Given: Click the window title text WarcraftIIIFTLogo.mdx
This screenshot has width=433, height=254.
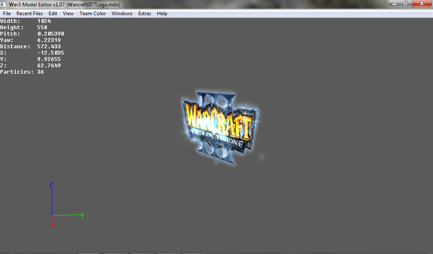Looking at the screenshot, I should click(93, 4).
